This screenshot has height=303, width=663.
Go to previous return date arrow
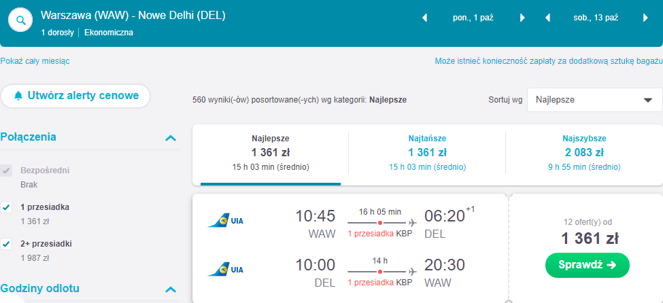547,18
